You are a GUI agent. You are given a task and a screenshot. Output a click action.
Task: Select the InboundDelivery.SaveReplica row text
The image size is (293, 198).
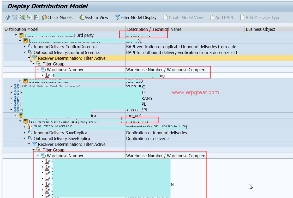60,133
